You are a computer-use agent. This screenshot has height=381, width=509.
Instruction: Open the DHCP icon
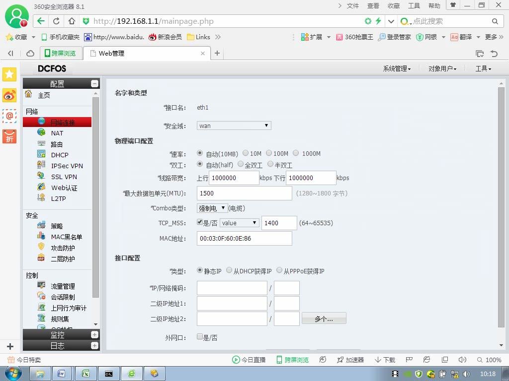[41, 154]
